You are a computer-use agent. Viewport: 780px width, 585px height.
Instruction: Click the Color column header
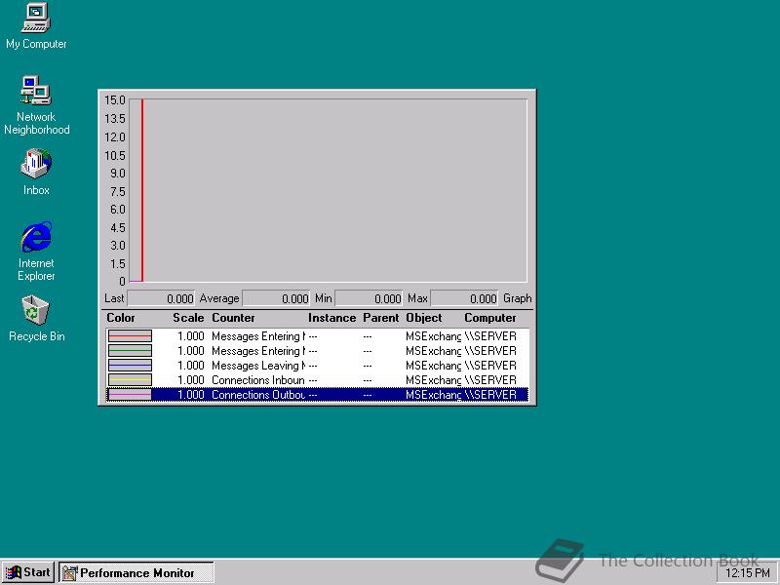pos(120,318)
